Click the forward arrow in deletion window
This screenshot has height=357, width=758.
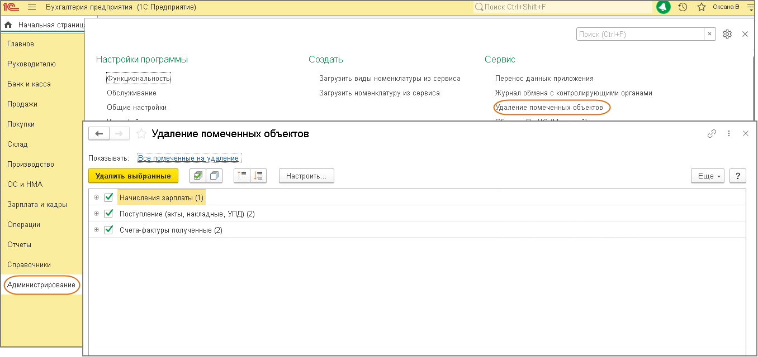(120, 134)
